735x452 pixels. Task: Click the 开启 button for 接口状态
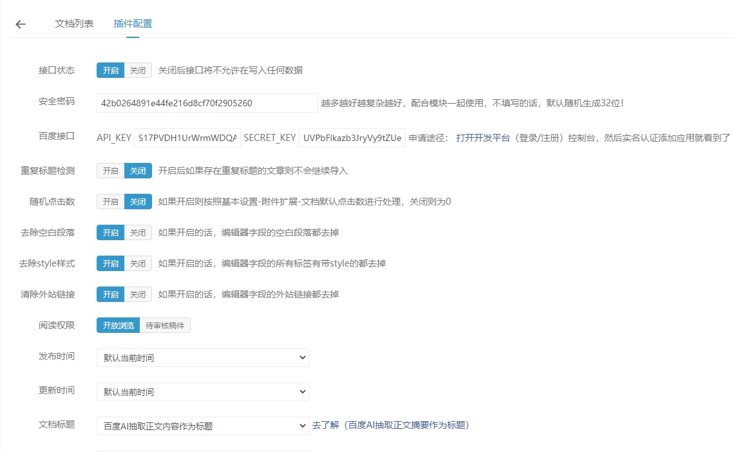110,70
